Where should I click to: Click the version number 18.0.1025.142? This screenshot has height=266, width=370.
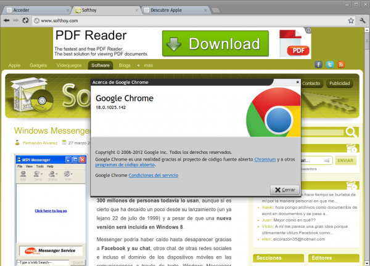click(110, 107)
